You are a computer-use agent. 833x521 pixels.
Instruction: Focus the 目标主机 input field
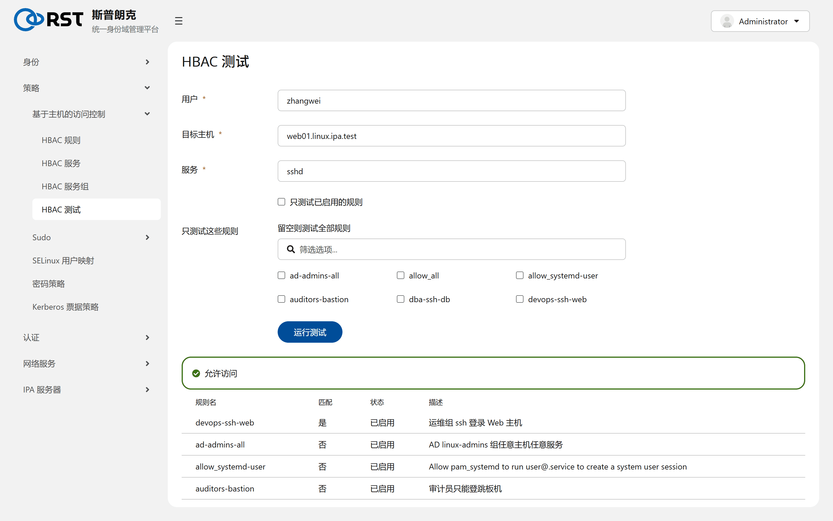pyautogui.click(x=451, y=136)
